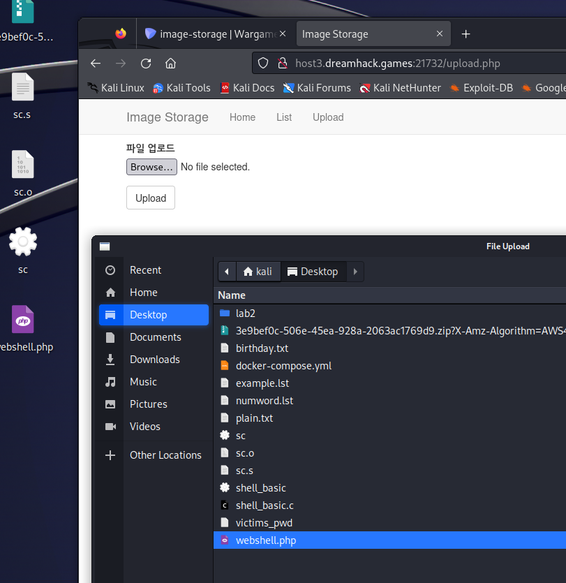Click the path bar left arrow

pos(227,272)
